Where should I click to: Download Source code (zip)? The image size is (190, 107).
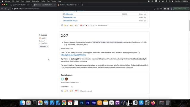click(x=70, y=17)
